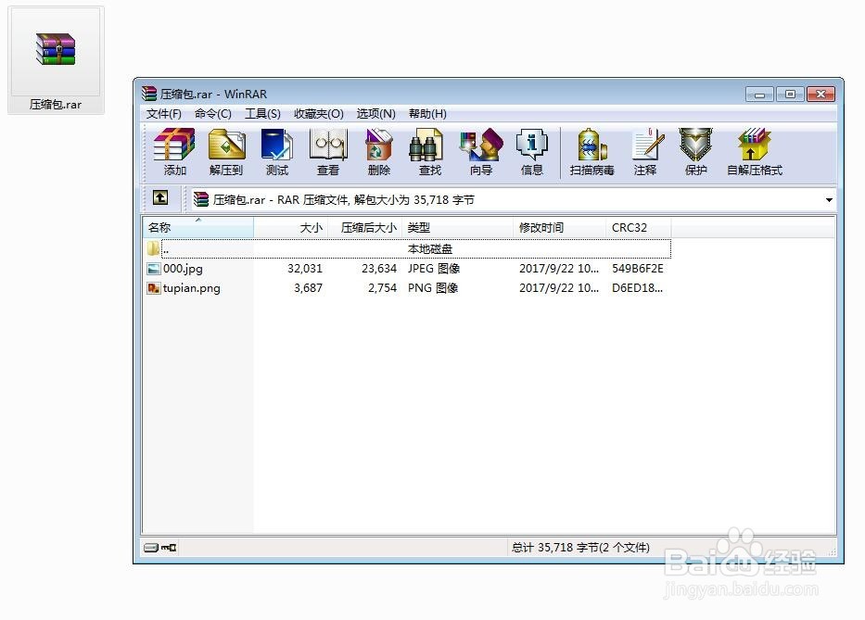Sort by the 大小 column header
The image size is (865, 620).
[291, 227]
